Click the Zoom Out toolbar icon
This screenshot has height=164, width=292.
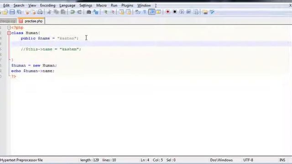[x=112, y=12]
